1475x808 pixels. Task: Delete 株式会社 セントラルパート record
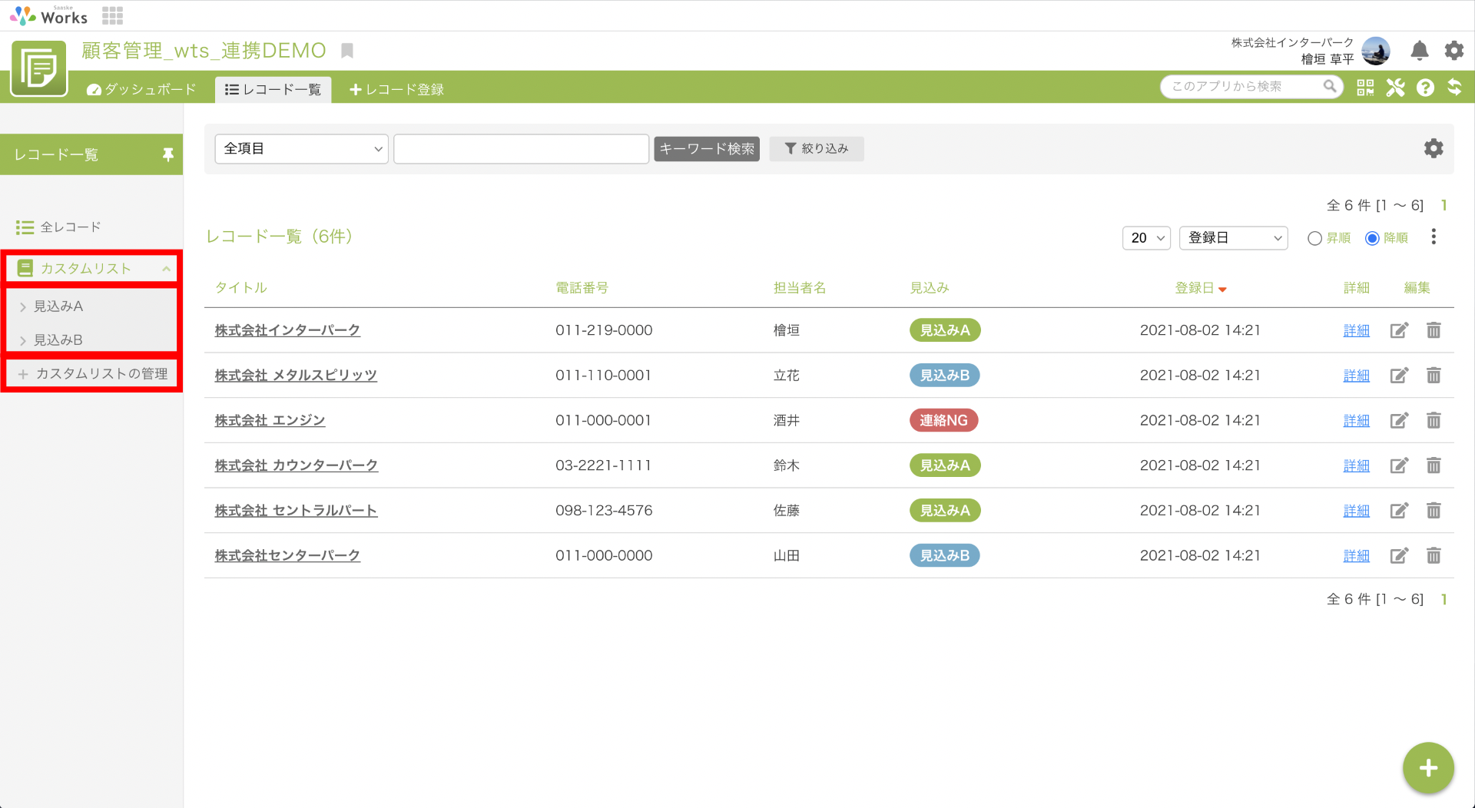1434,511
